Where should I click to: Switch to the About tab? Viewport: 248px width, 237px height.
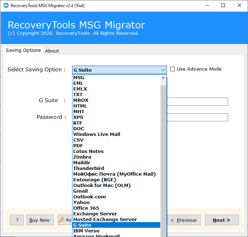coord(52,51)
